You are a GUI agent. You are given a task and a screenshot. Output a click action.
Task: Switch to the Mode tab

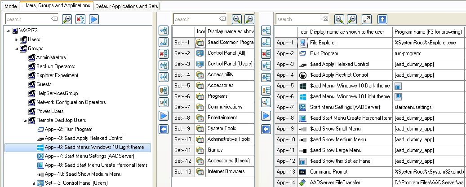pos(10,6)
